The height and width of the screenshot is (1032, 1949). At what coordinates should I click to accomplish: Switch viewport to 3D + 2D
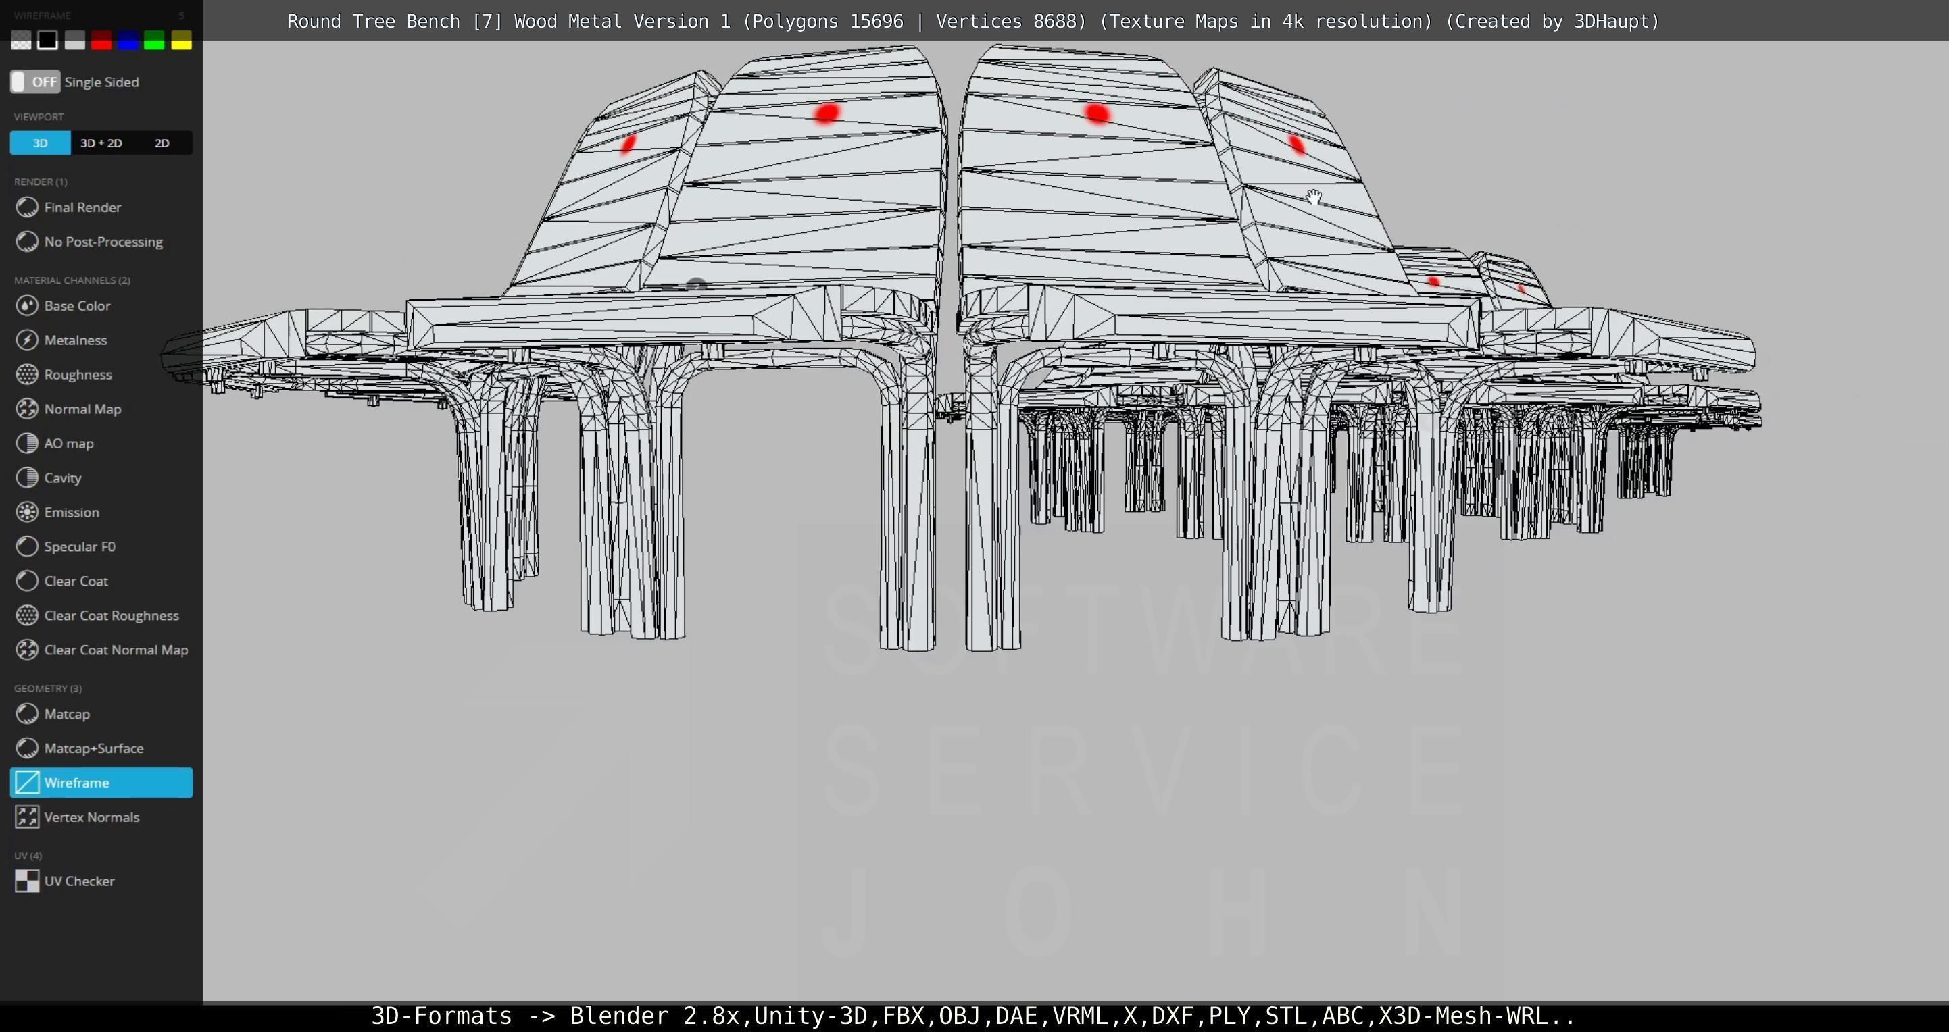tap(101, 143)
